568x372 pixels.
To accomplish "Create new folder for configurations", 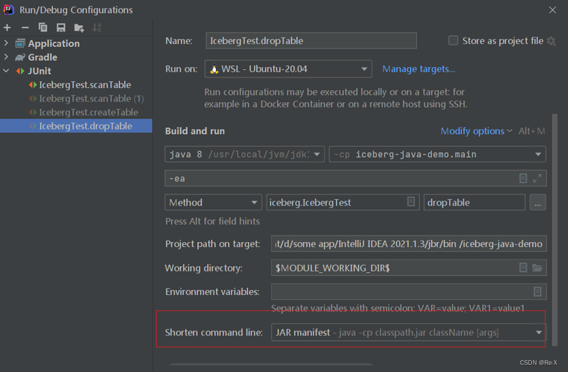I will coord(79,28).
